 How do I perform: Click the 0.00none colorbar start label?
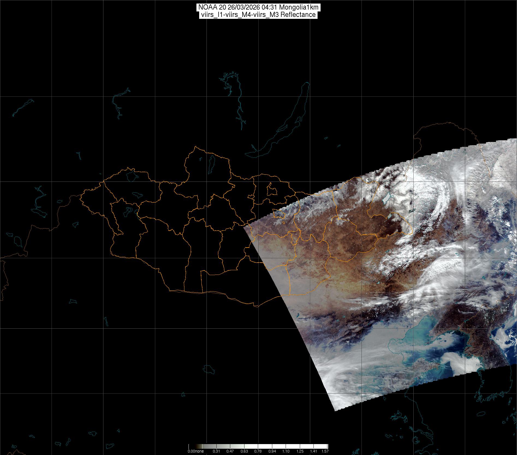(x=196, y=451)
